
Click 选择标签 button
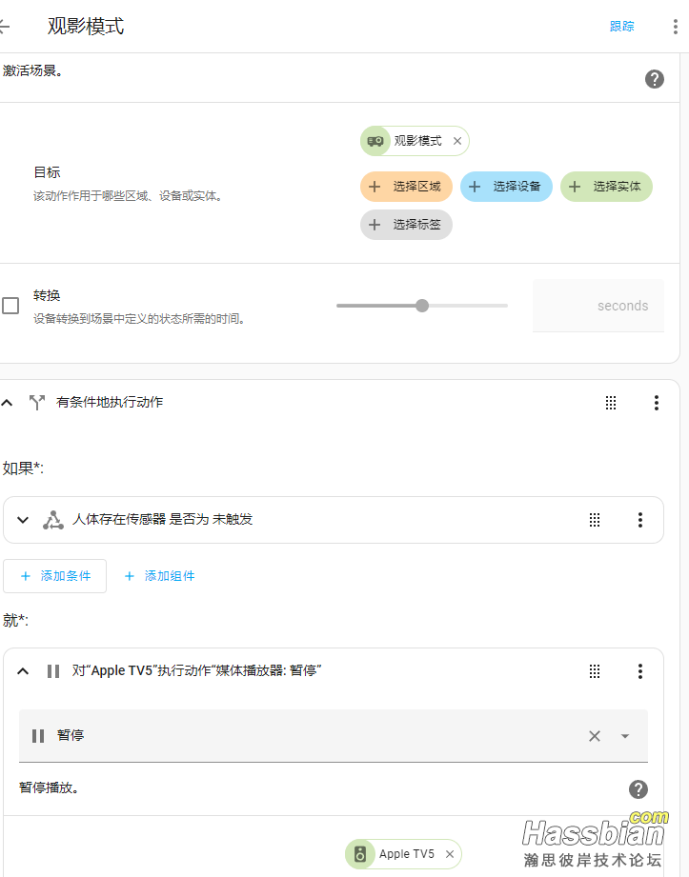tap(406, 225)
